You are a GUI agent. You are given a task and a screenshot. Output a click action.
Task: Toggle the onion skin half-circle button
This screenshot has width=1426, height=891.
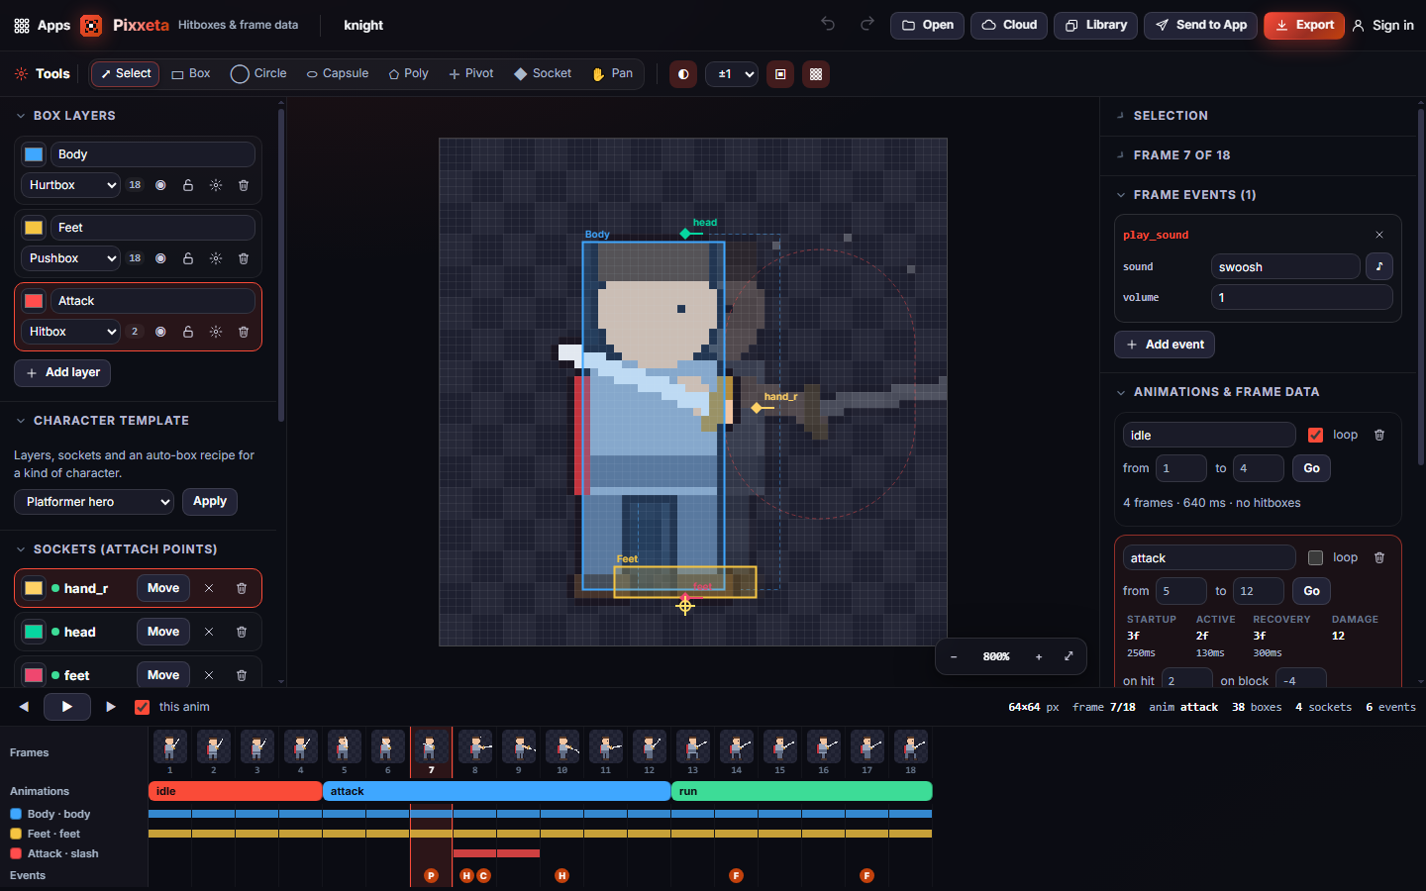pos(683,74)
